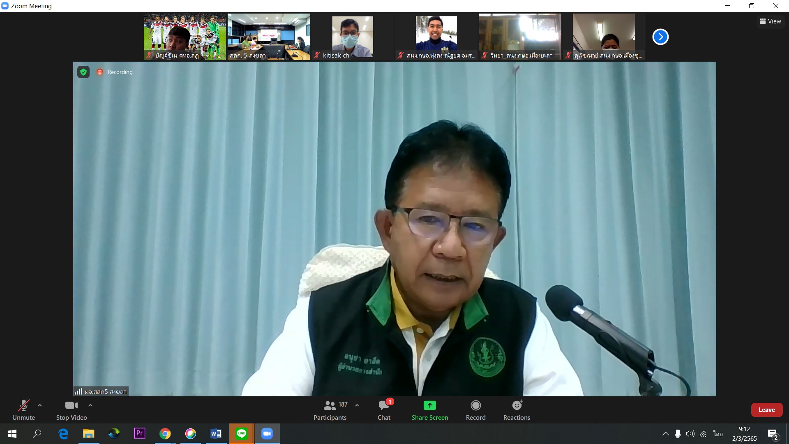The width and height of the screenshot is (789, 444).
Task: Show next page of participant thumbnails
Action: tap(660, 37)
